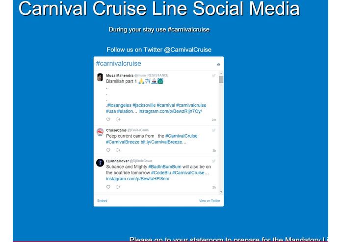
Task: Click the Musa Mahendra author name
Action: 120,75
